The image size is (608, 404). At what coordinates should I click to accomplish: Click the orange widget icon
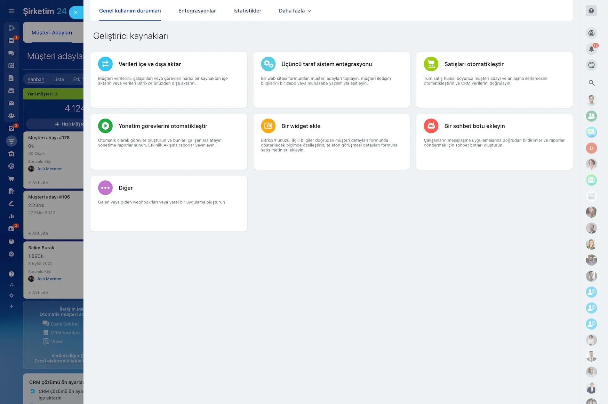tap(268, 126)
